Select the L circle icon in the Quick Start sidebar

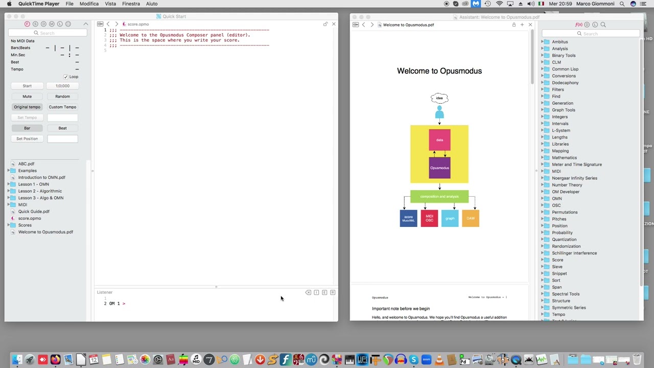point(60,24)
